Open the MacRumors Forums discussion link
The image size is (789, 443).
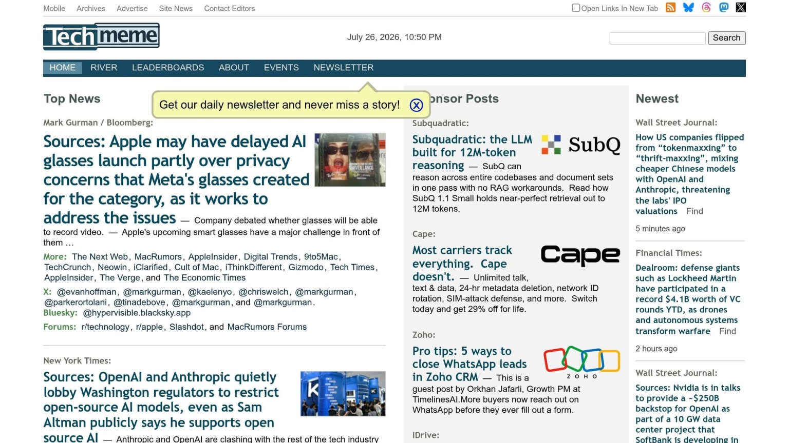267,327
